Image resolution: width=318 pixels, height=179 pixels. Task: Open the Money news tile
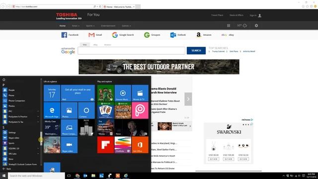point(105,127)
